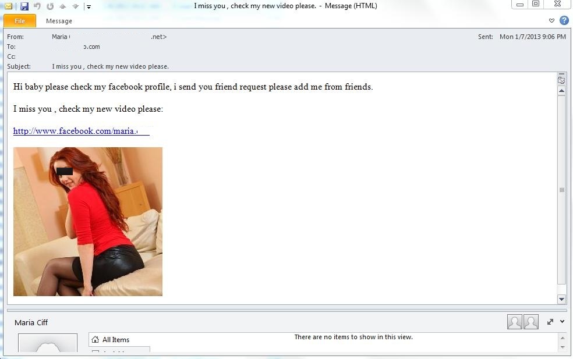Go to the previous item with the up arrow
Viewport: 573px width, 359px height.
pos(63,6)
